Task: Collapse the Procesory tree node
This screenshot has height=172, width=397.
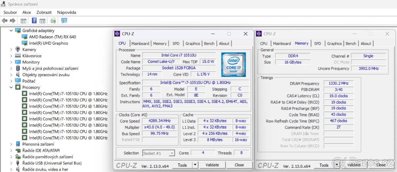Action: tap(11, 87)
